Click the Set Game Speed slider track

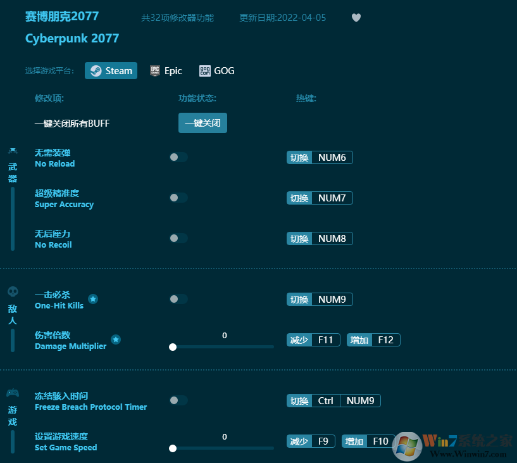[x=221, y=448]
